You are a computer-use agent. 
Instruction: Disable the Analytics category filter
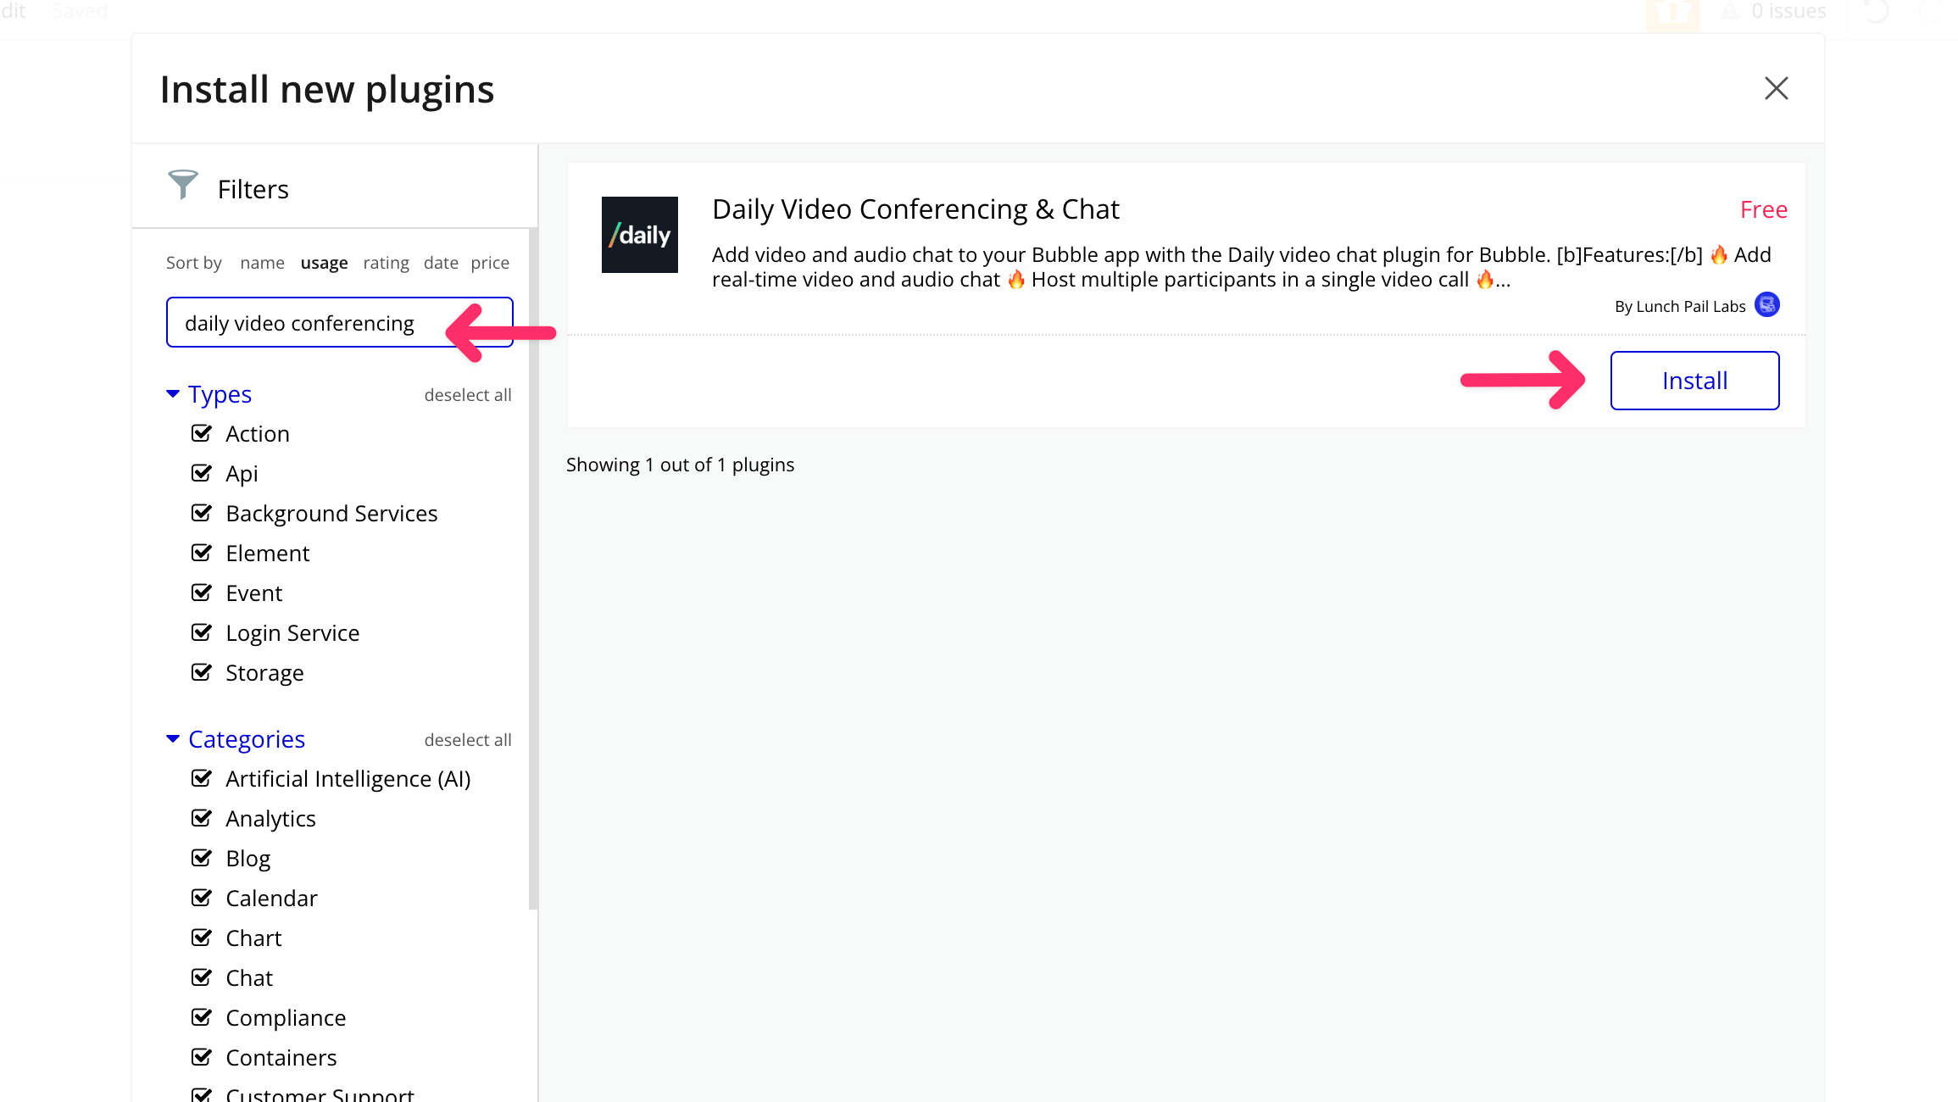pyautogui.click(x=202, y=819)
